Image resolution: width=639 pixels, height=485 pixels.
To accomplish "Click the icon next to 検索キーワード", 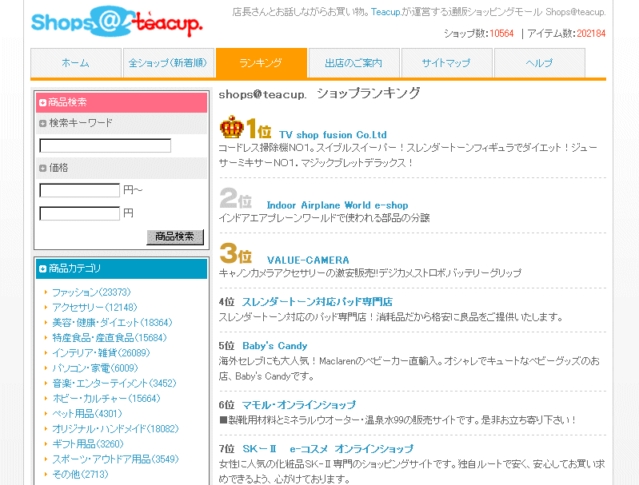I will [43, 123].
